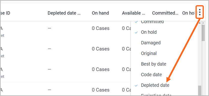
Task: Select Best by date in column list
Action: pyautogui.click(x=153, y=64)
